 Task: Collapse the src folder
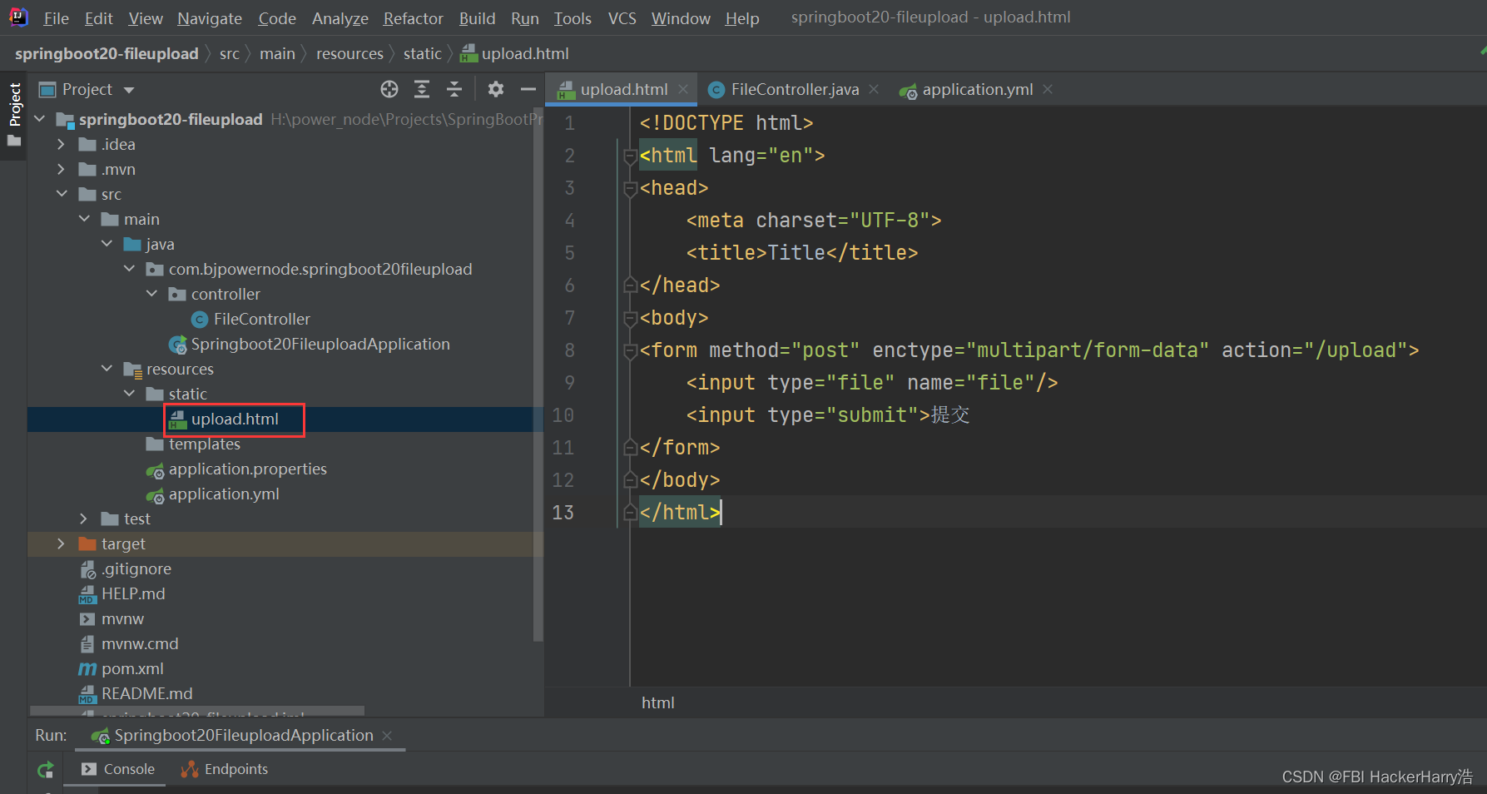tap(62, 194)
